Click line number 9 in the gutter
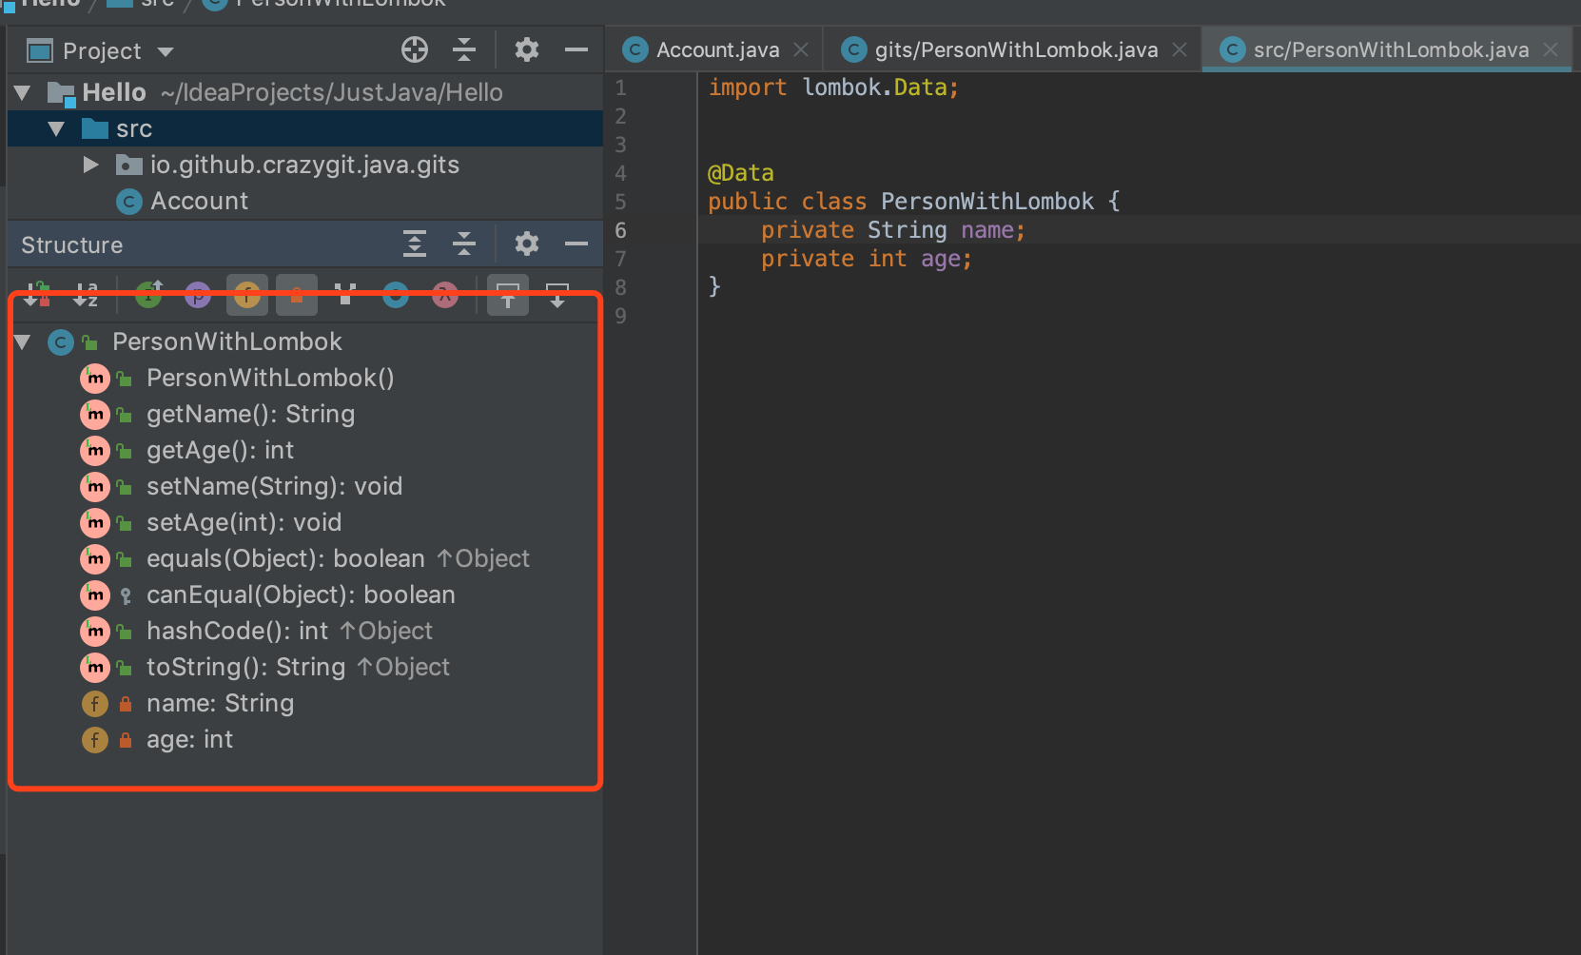The width and height of the screenshot is (1581, 955). point(620,316)
